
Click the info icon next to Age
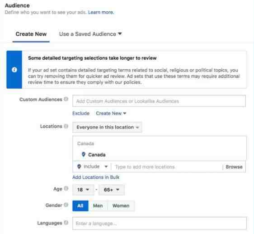tap(66, 189)
